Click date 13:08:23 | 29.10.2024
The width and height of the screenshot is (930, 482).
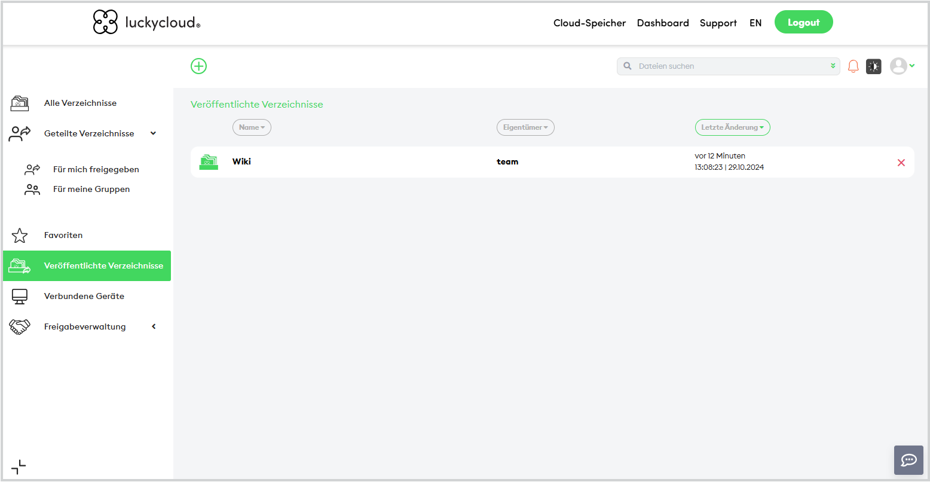coord(729,167)
